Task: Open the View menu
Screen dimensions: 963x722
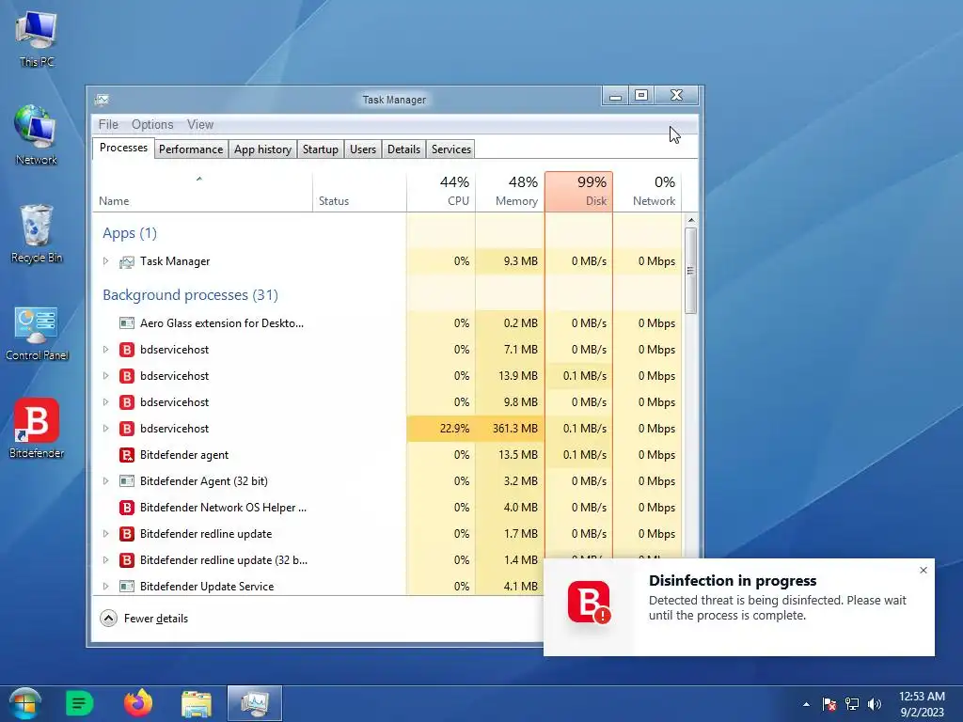Action: pos(200,125)
